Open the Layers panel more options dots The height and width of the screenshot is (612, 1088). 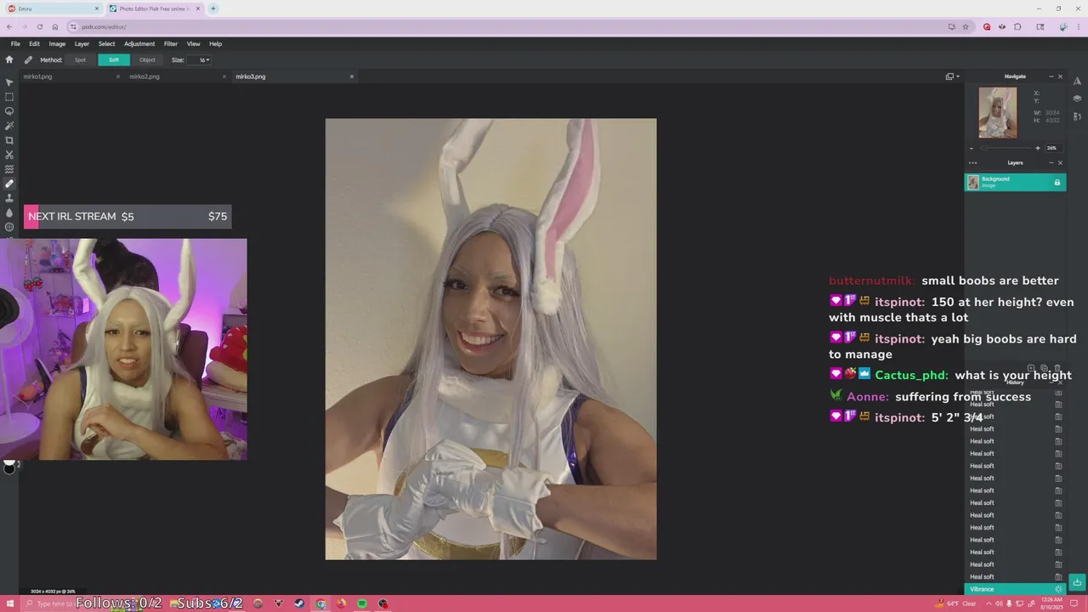click(972, 162)
